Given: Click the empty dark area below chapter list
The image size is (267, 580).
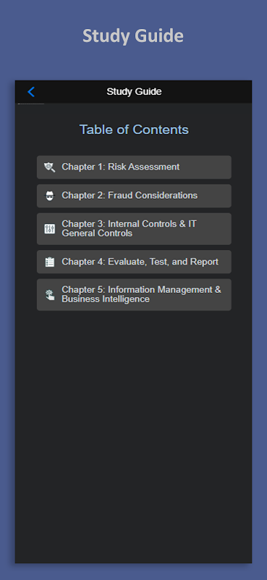Looking at the screenshot, I should tap(133, 436).
